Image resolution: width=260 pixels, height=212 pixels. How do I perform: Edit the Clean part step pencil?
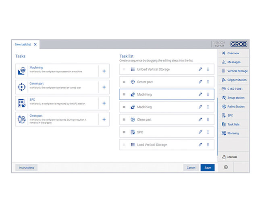click(x=200, y=119)
